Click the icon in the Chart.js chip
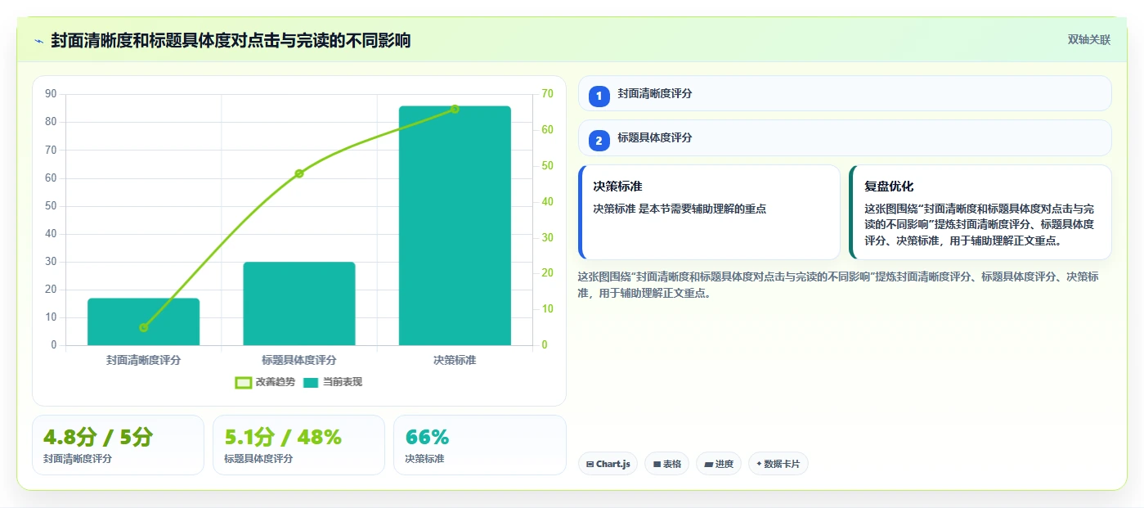Image resolution: width=1144 pixels, height=508 pixels. [x=590, y=464]
